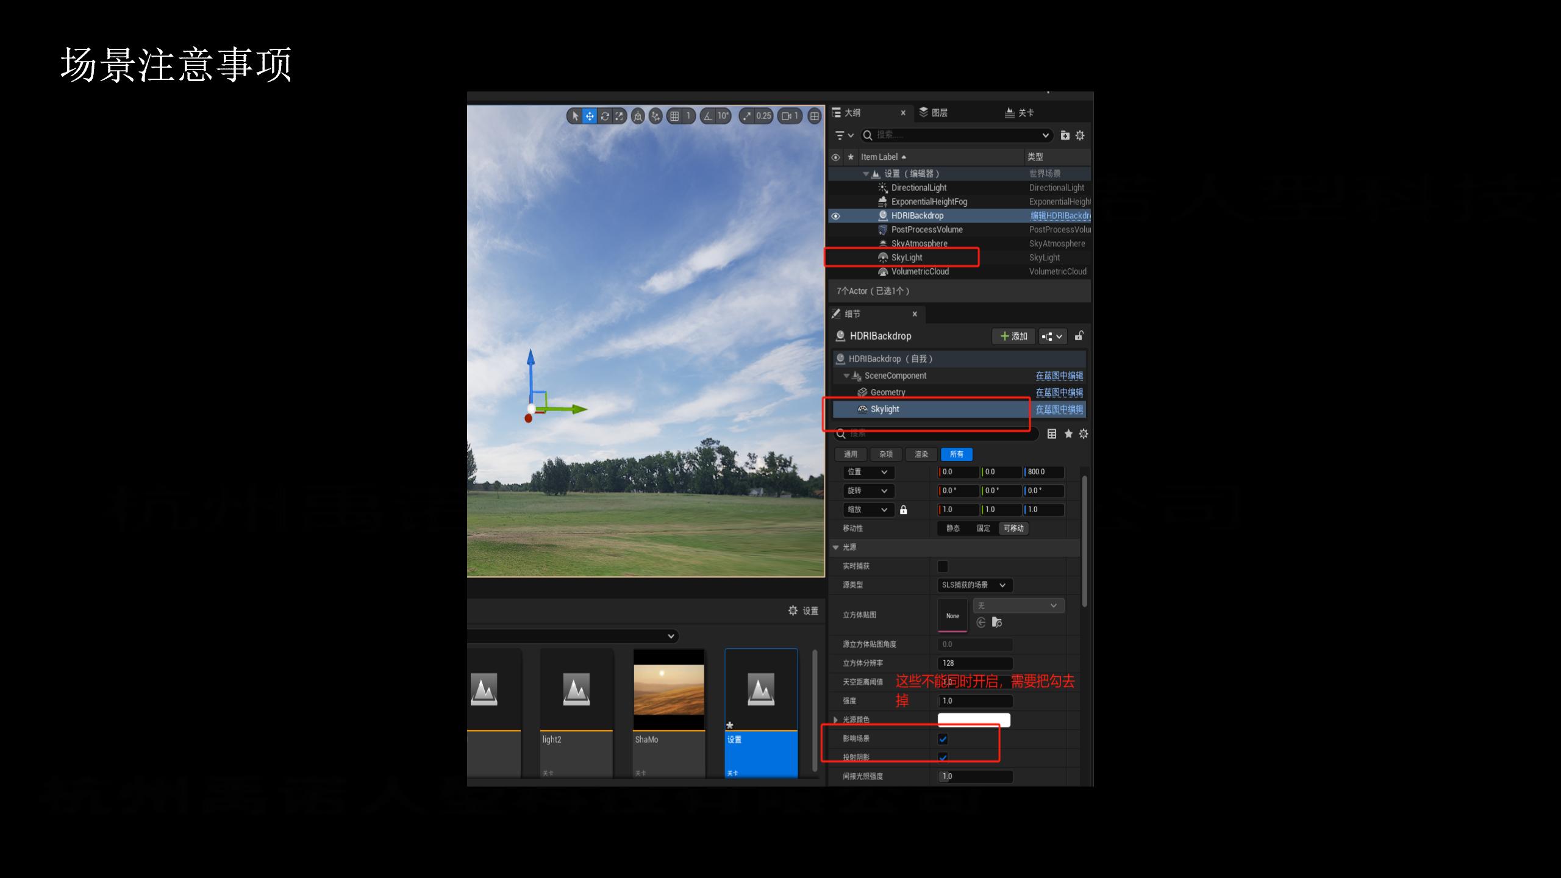Collapse the 设置(编辑器) world tree node

coord(866,174)
